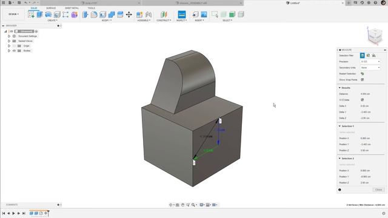Select the Create Form tool
The height and width of the screenshot is (218, 388).
click(74, 15)
